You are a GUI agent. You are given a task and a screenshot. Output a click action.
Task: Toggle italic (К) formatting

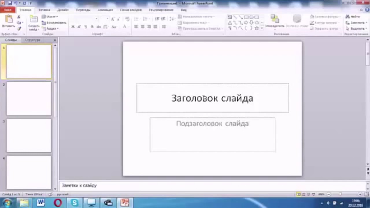pos(79,27)
